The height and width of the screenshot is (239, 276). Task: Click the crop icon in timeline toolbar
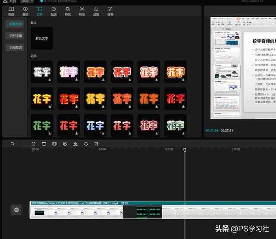tap(96, 144)
